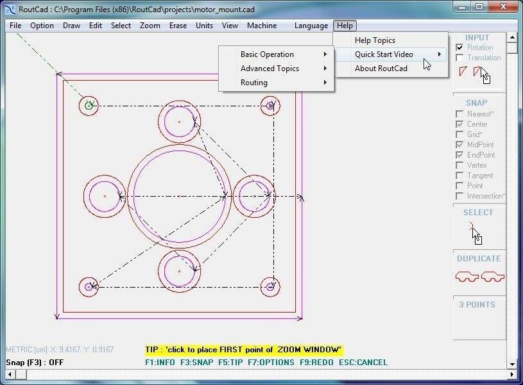Viewport: 523px width, 385px height.
Task: Enable the Tangent snap checkbox
Action: 459,176
